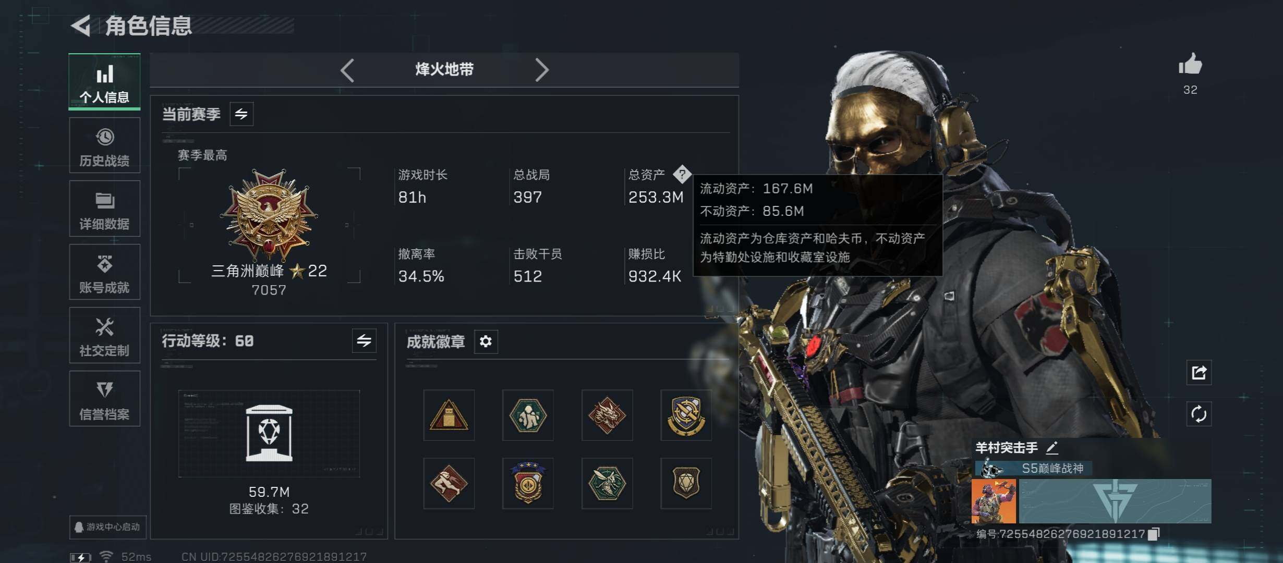Screen dimensions: 1283x563
Task: Click the rotate character refresh icon
Action: [x=1199, y=414]
